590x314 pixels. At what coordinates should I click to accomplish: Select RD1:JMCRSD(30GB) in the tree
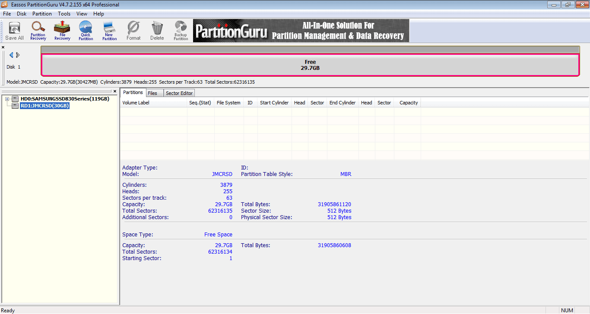tap(44, 106)
